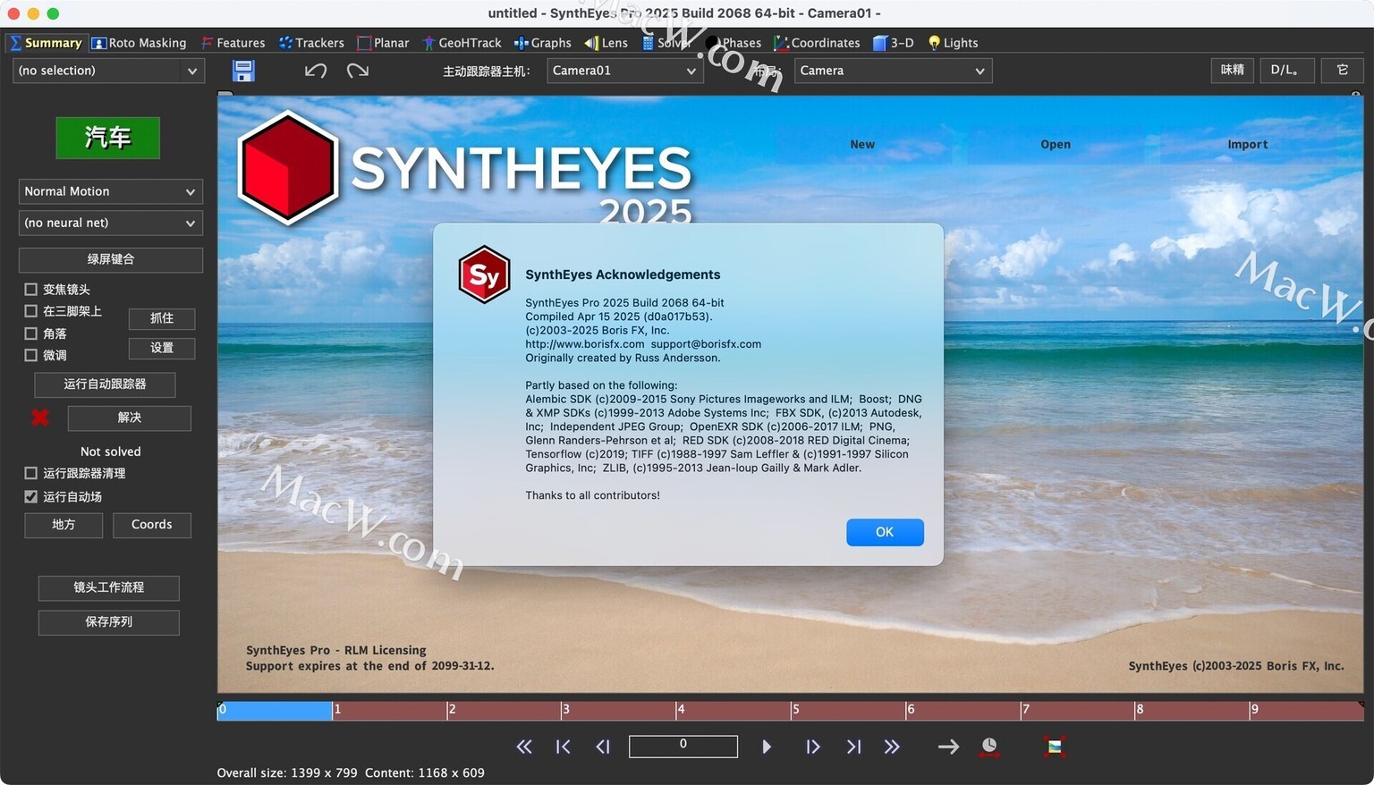Click the 解决 solve button

click(x=130, y=418)
